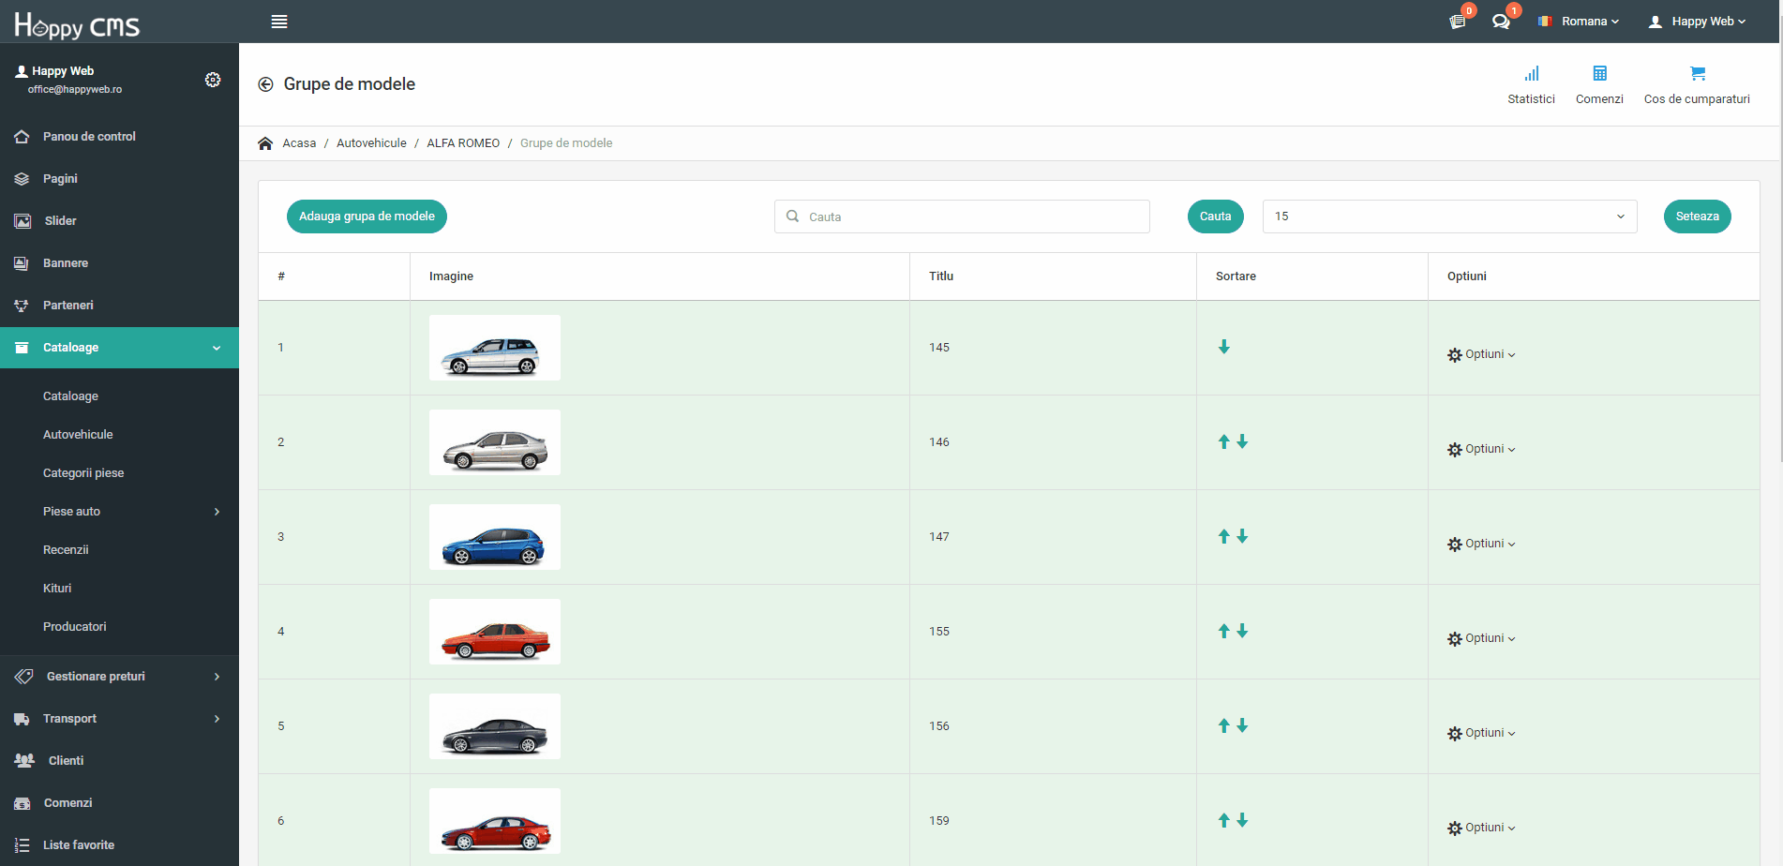Click the home icon in breadcrumb
Screen dimensions: 1783x866
point(265,143)
